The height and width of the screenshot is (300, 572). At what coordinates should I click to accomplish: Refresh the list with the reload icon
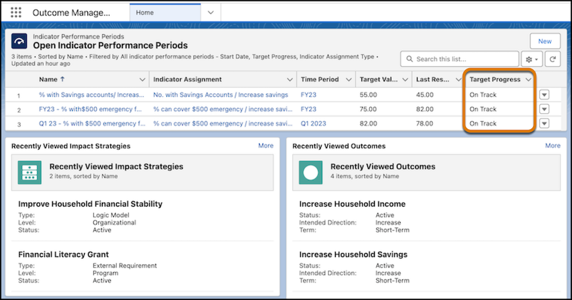click(553, 59)
